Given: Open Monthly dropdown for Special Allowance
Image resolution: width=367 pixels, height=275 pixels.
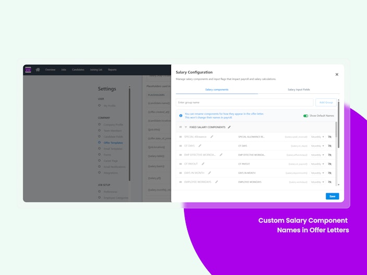Looking at the screenshot, I should pyautogui.click(x=317, y=137).
